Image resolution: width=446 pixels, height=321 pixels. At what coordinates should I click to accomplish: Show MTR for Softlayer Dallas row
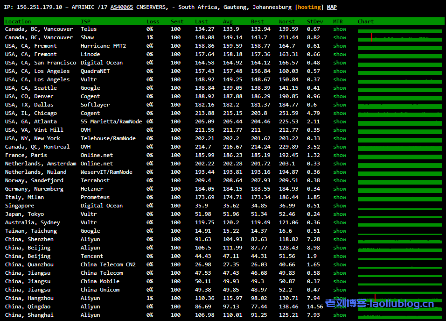click(x=340, y=105)
